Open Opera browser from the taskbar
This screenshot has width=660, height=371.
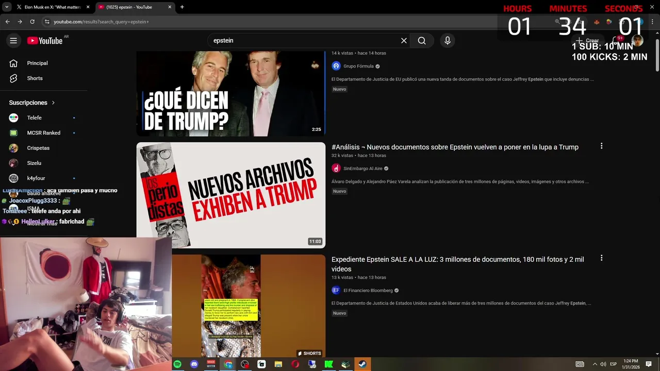coord(295,364)
